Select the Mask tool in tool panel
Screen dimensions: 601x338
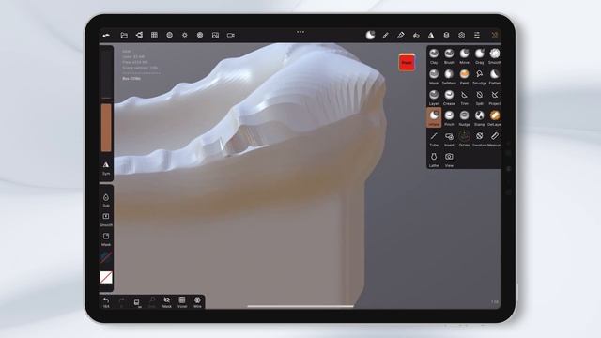[434, 77]
